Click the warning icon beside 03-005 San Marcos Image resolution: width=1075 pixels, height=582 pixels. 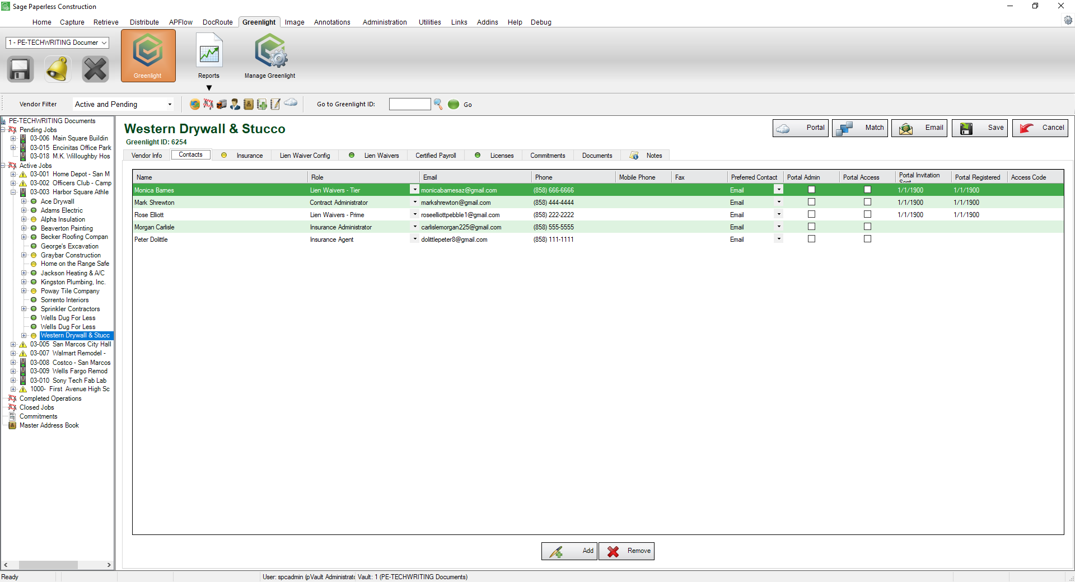(23, 345)
